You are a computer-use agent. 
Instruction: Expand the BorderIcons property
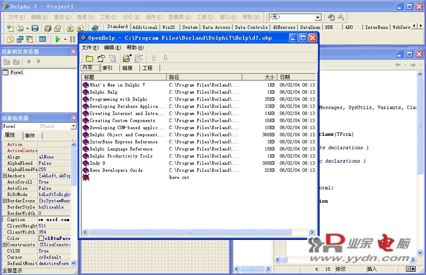(x=5, y=201)
